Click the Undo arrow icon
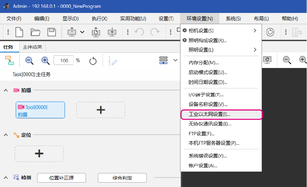Screen dimensions: 307x187 [x=139, y=32]
